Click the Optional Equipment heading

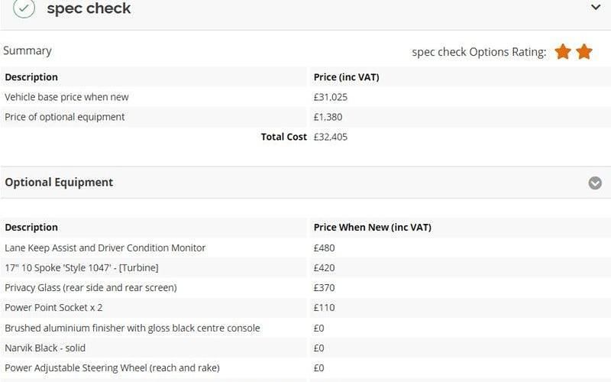pyautogui.click(x=59, y=183)
